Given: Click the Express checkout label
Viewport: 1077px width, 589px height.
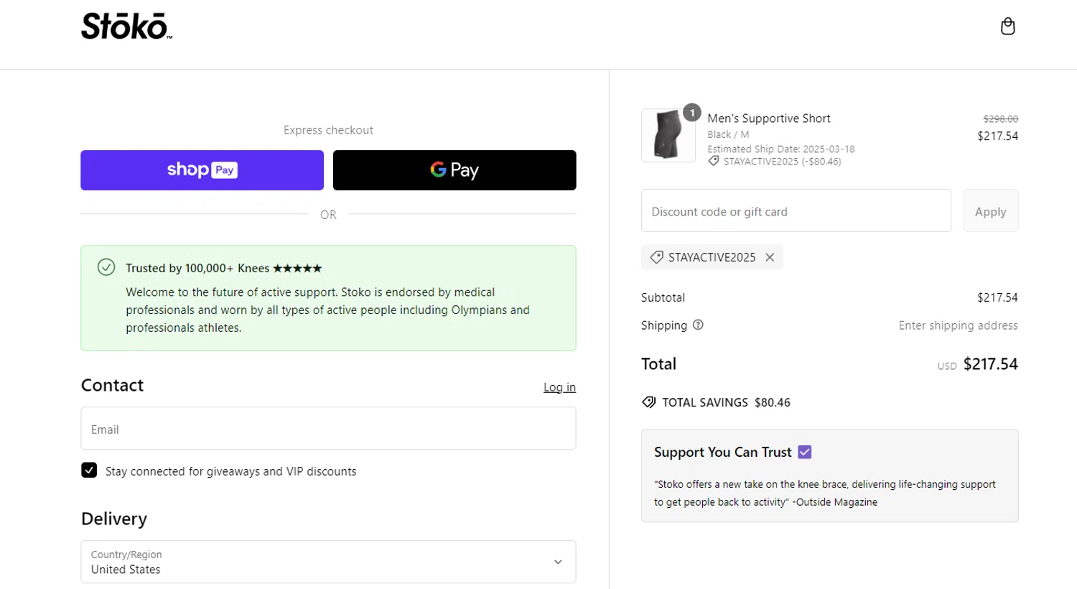Looking at the screenshot, I should pyautogui.click(x=328, y=130).
